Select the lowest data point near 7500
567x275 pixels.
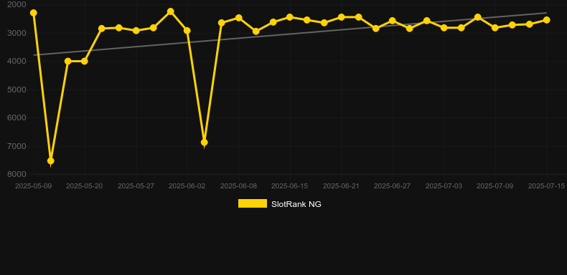coord(51,160)
